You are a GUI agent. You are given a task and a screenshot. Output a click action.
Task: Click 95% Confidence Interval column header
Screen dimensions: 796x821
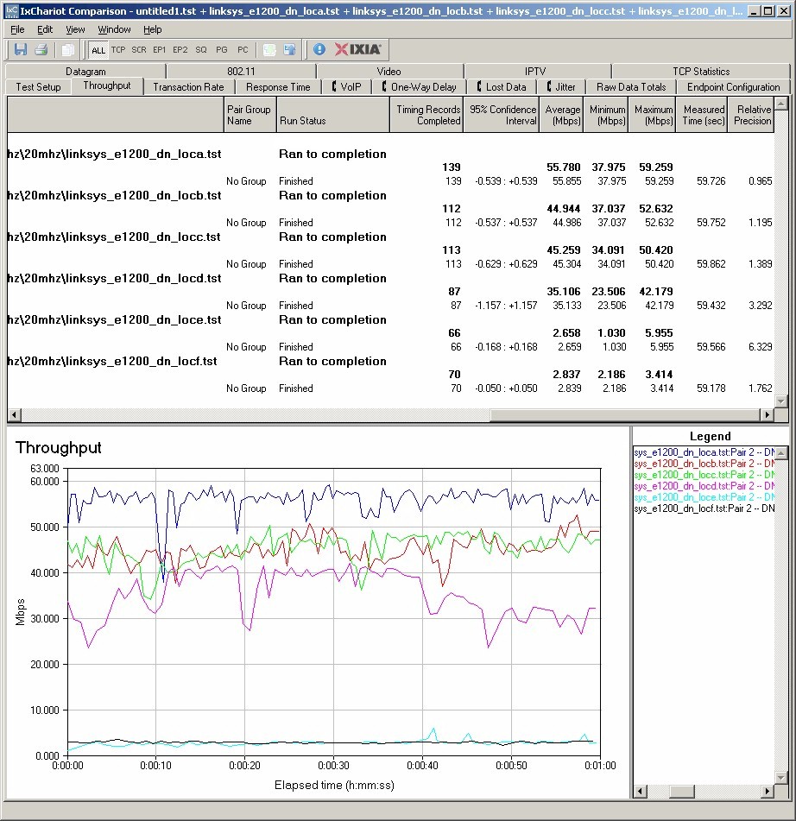[502, 115]
